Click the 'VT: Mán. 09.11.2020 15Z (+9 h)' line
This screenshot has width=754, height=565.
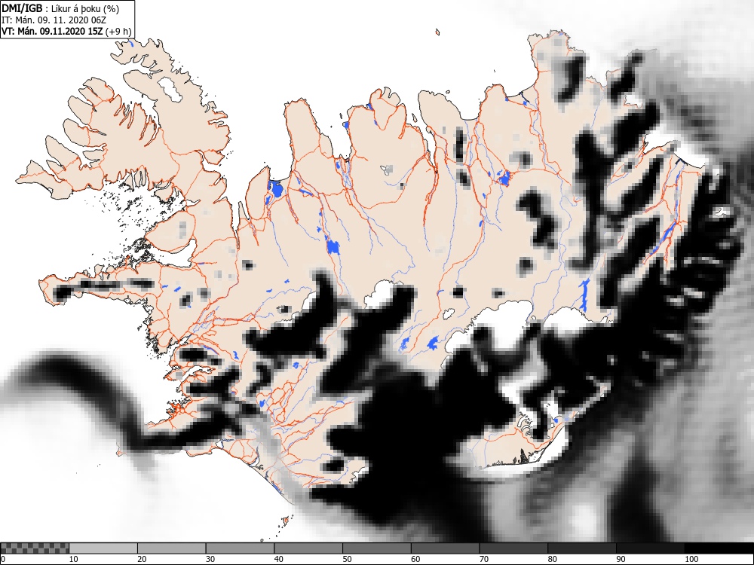click(x=66, y=32)
